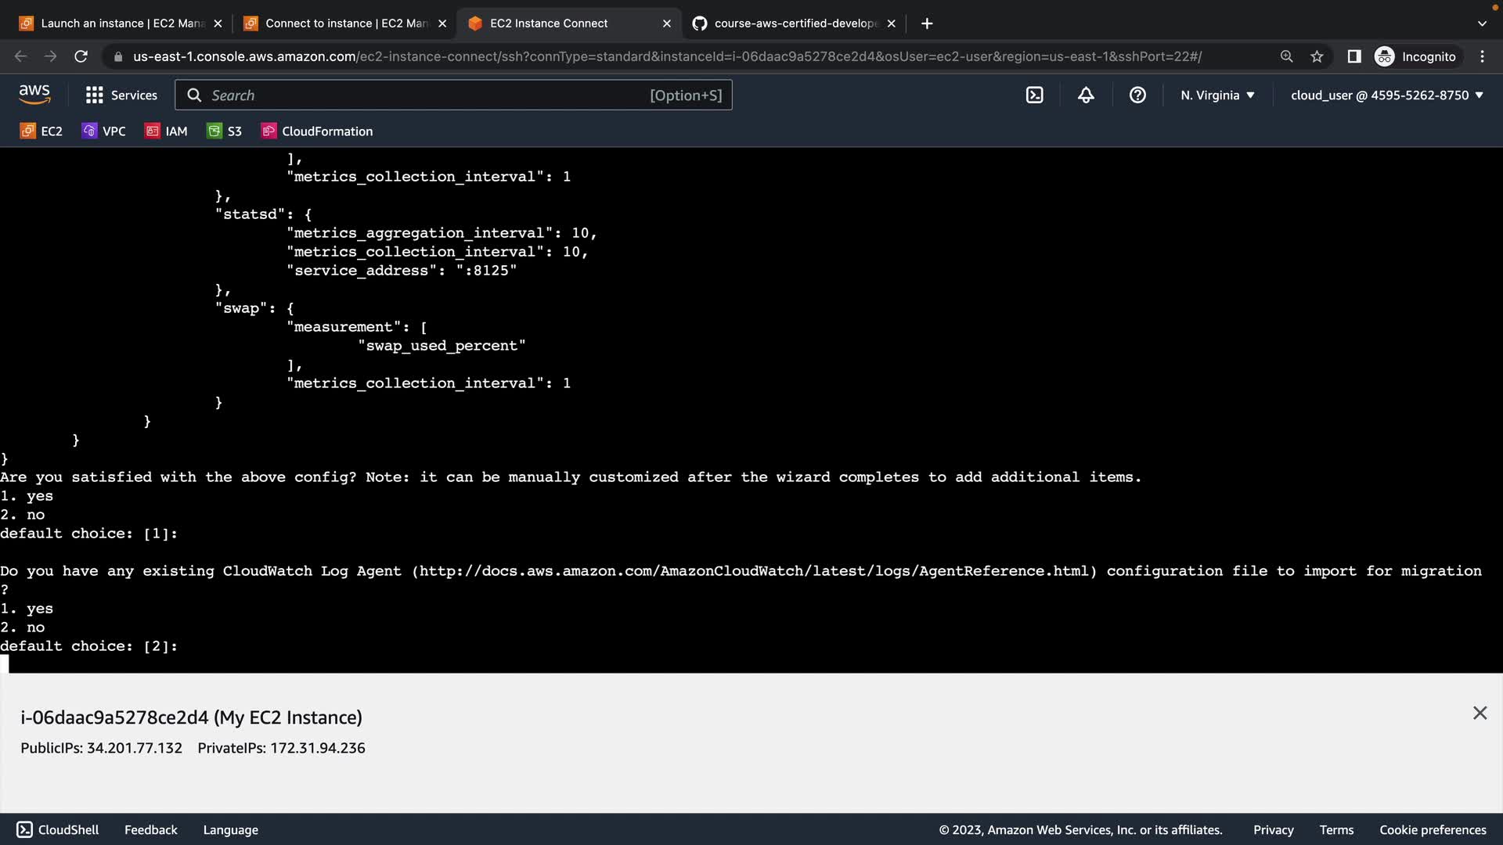Expand the N. Virginia region dropdown

point(1217,95)
